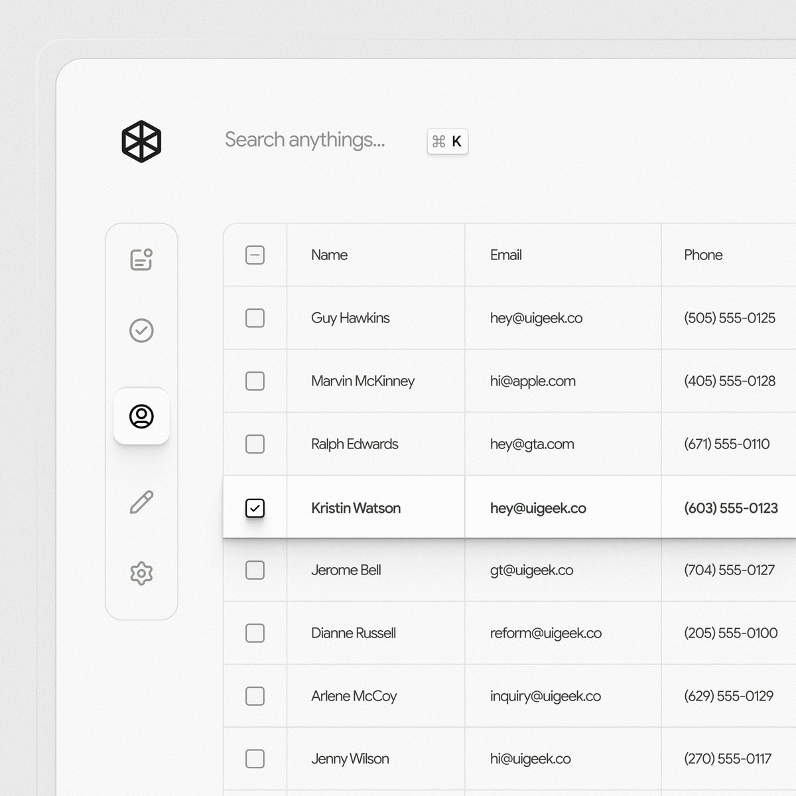
Task: Click phone number (629) 555-0129
Action: click(729, 696)
